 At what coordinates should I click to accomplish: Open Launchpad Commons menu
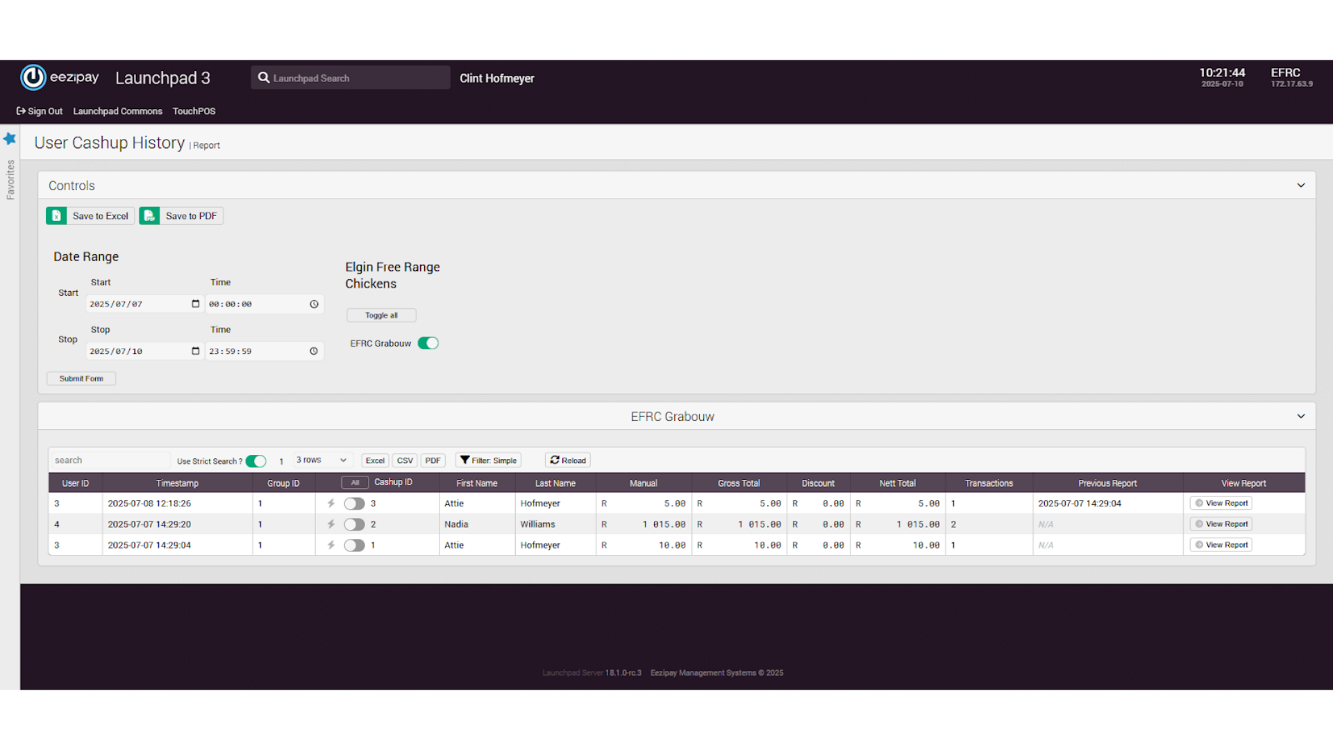click(117, 111)
